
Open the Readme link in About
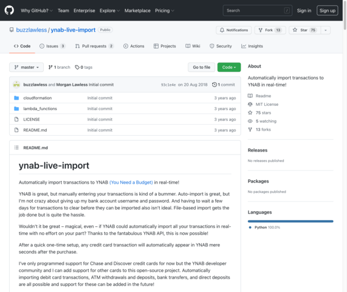(x=263, y=96)
